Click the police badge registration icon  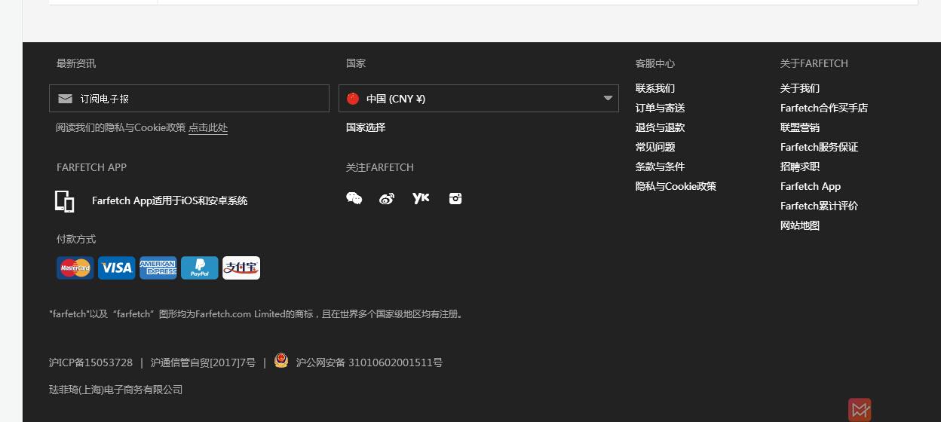point(281,360)
